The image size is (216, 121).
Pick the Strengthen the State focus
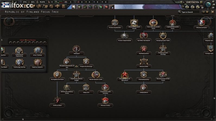[57, 75]
